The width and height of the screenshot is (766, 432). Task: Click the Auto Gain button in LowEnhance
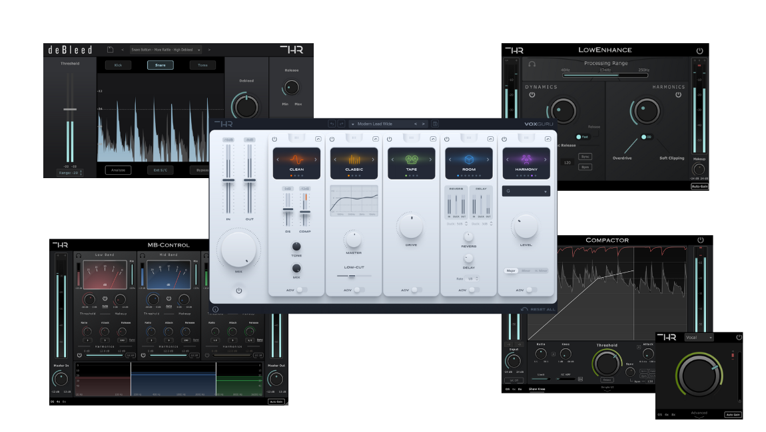[699, 186]
